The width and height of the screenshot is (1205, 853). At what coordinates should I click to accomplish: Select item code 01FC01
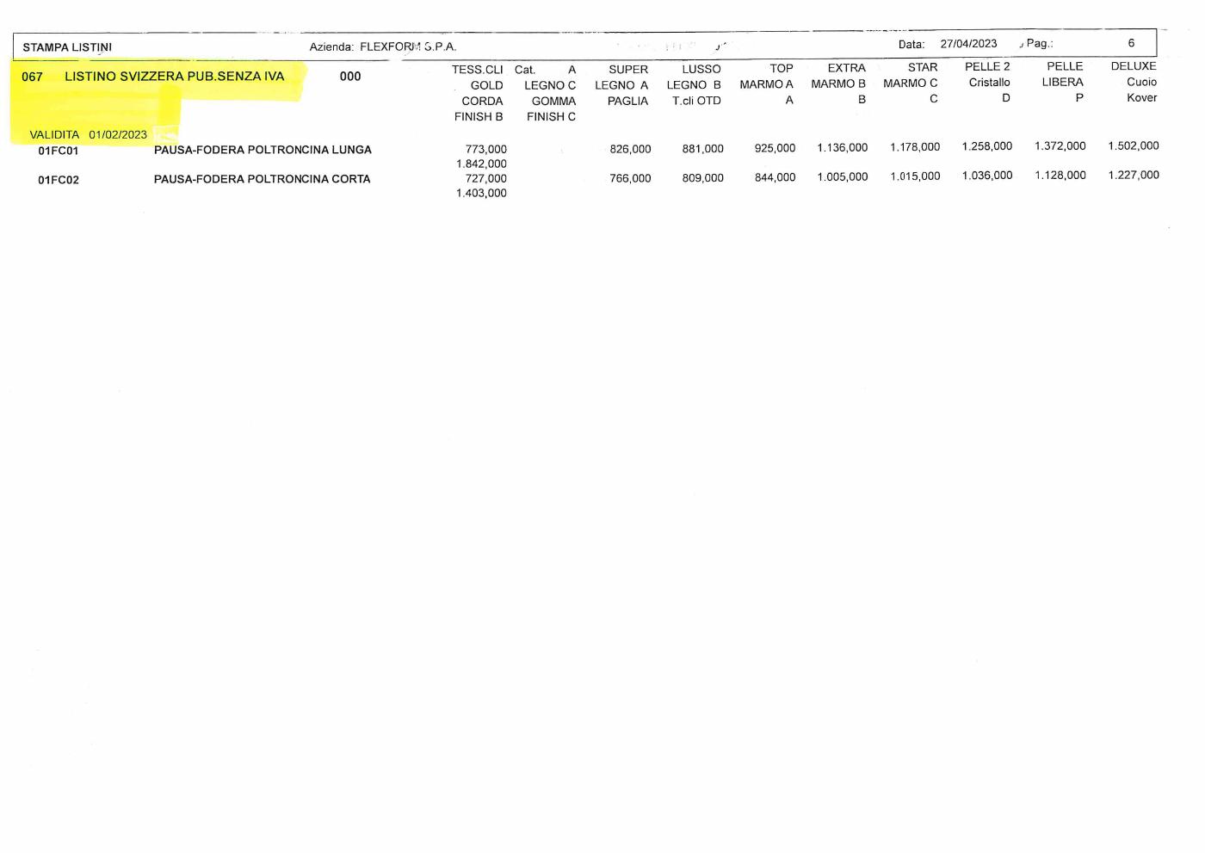(x=58, y=151)
